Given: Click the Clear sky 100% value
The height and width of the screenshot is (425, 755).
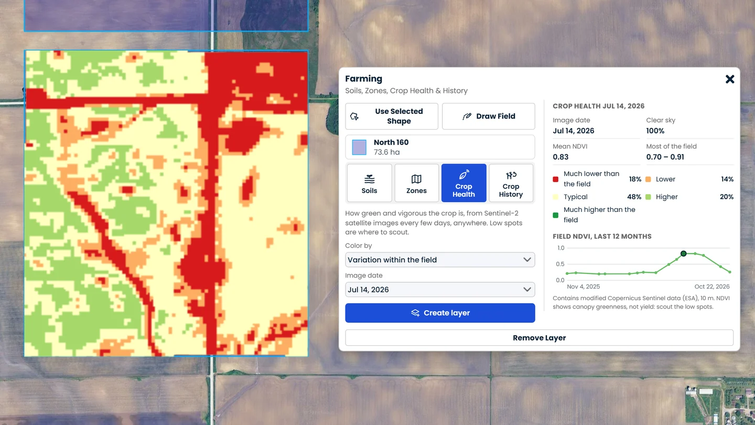Looking at the screenshot, I should pyautogui.click(x=655, y=131).
